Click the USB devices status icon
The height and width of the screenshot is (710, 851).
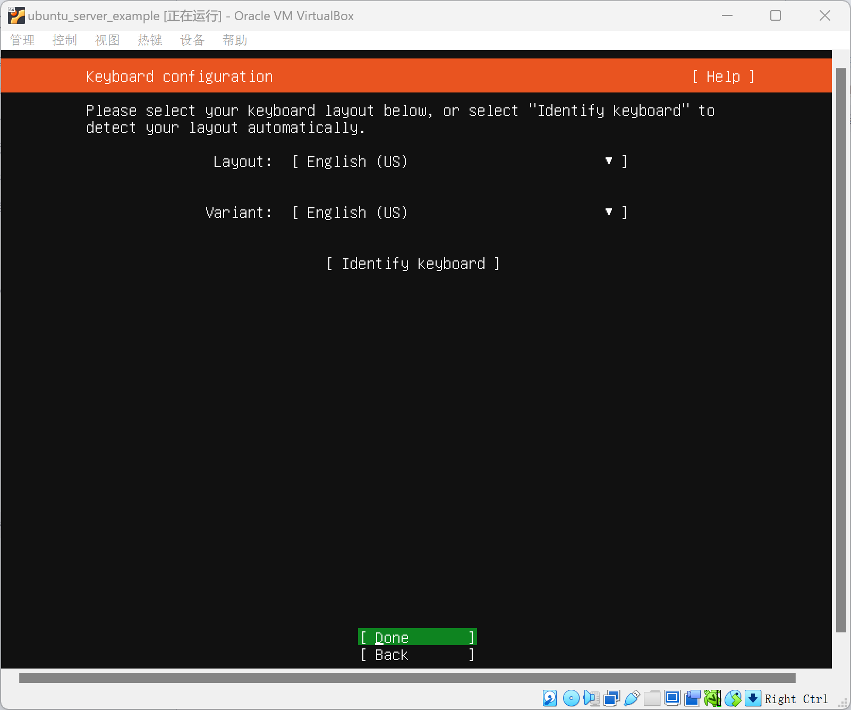pos(632,698)
